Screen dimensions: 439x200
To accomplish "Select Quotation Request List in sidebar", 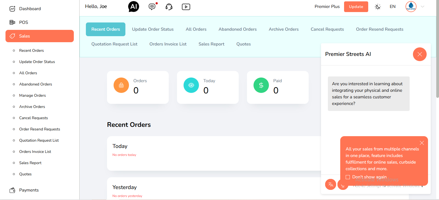I will click(x=39, y=141).
